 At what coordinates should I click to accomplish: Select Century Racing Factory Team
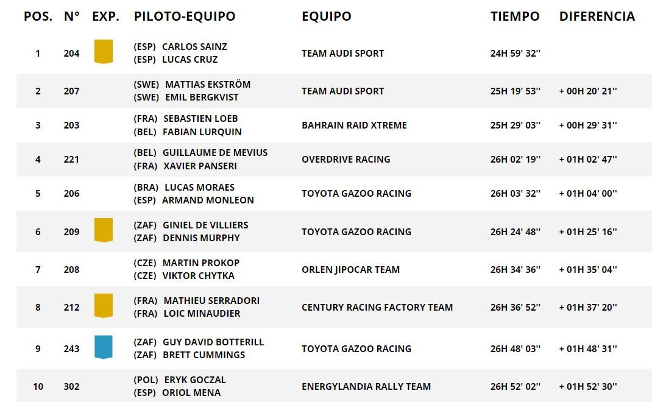pos(377,308)
